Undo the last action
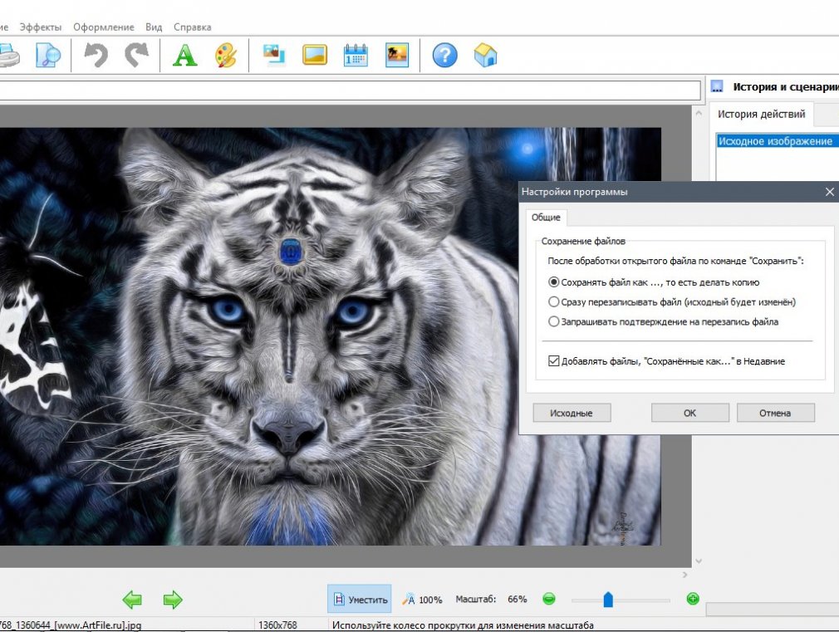This screenshot has height=632, width=839. pyautogui.click(x=96, y=55)
